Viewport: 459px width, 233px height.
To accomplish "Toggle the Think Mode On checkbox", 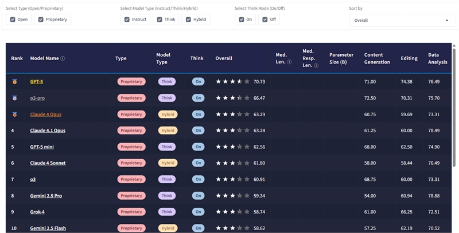I will (x=241, y=19).
